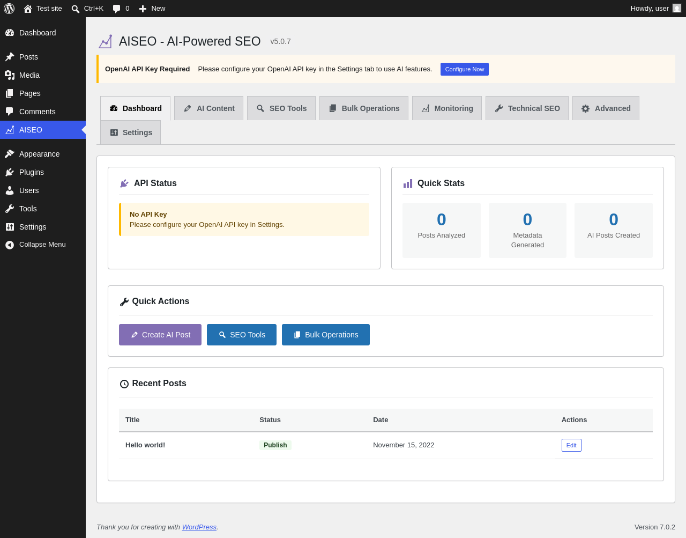The image size is (686, 538).
Task: Open the Technical SEO tab
Action: click(x=527, y=108)
